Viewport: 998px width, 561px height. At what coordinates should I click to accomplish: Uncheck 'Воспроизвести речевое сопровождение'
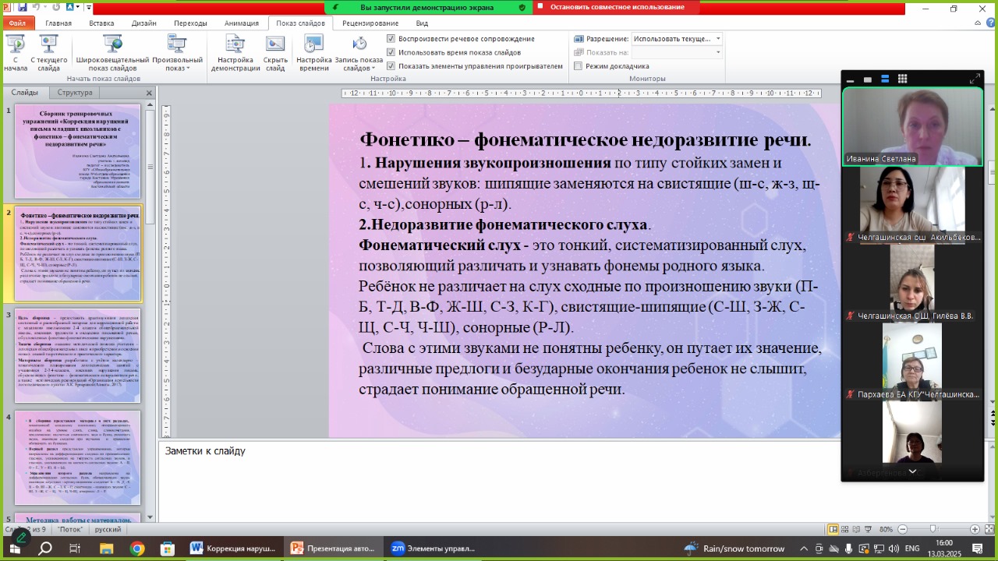click(391, 38)
